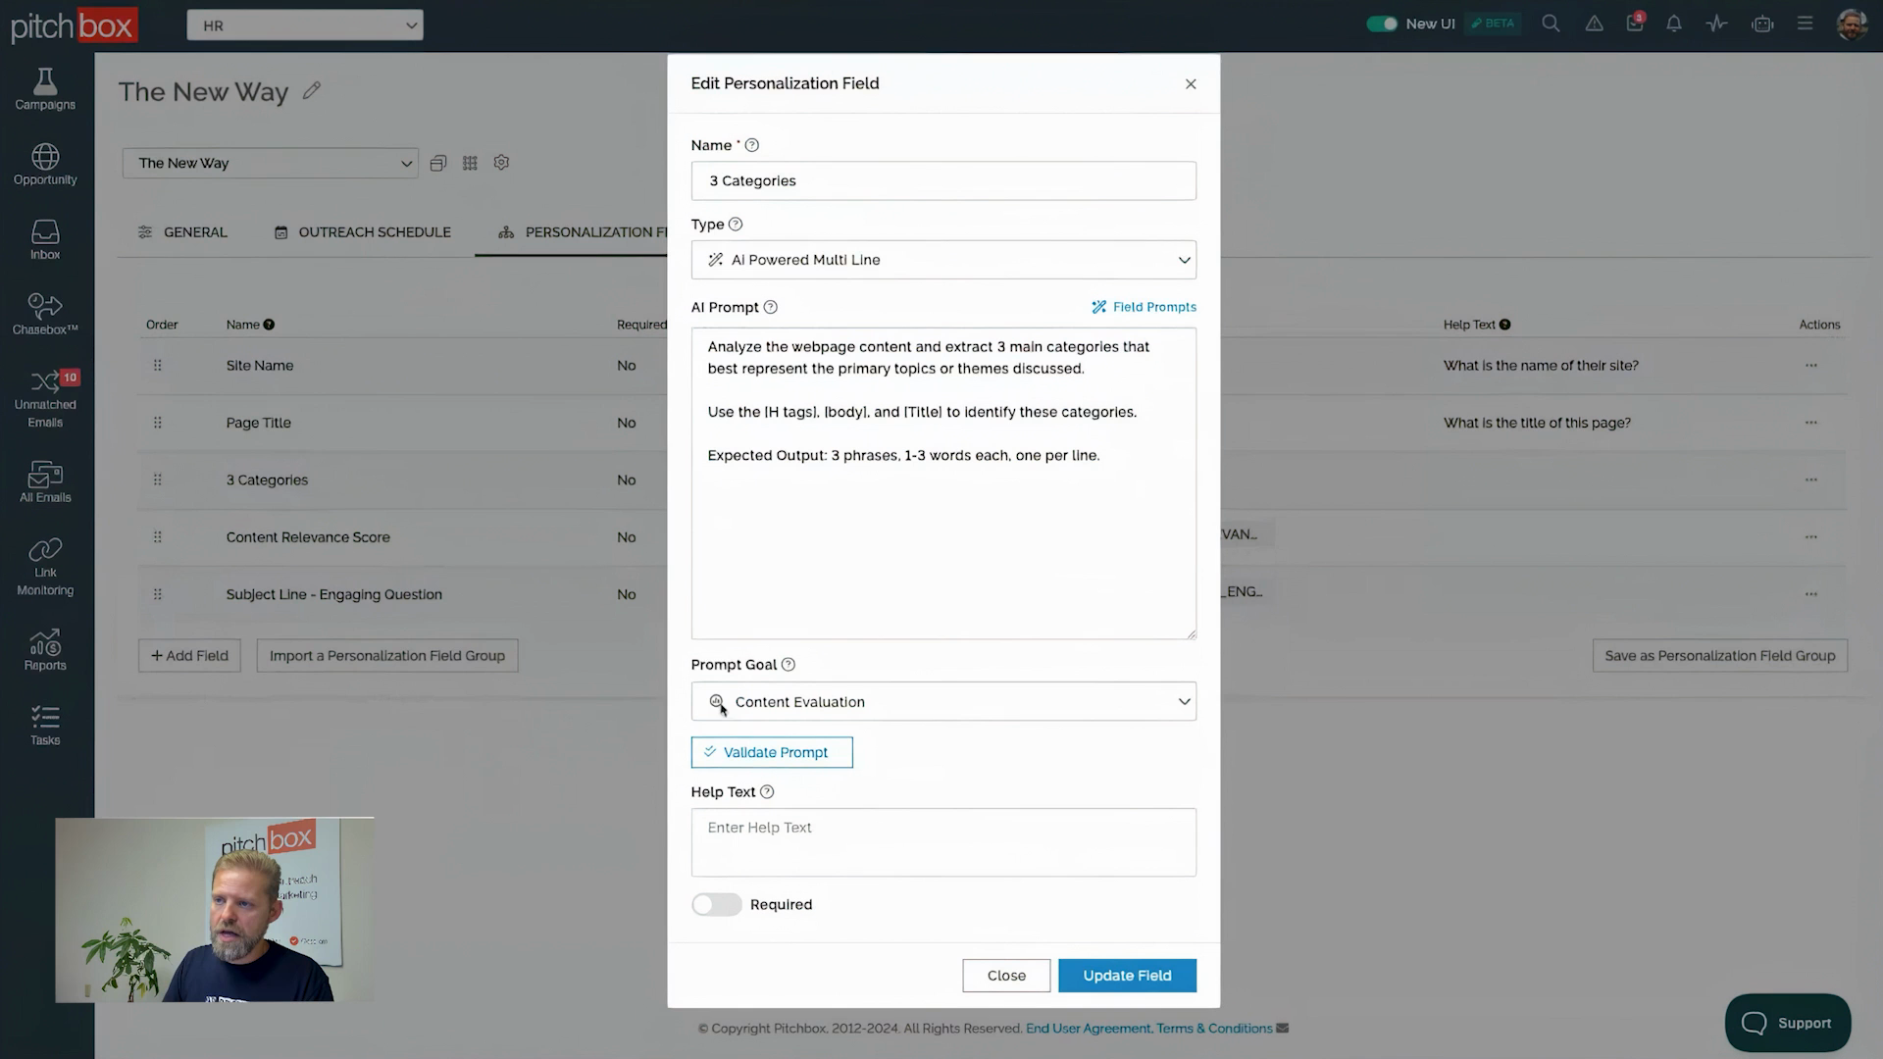The height and width of the screenshot is (1059, 1883).
Task: Open Campaigns in the sidebar
Action: 45,89
